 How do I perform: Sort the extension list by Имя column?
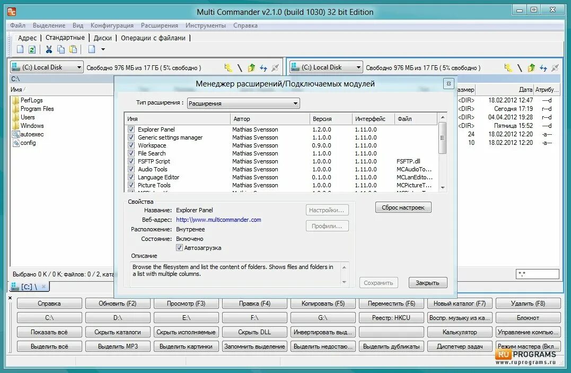[x=178, y=118]
